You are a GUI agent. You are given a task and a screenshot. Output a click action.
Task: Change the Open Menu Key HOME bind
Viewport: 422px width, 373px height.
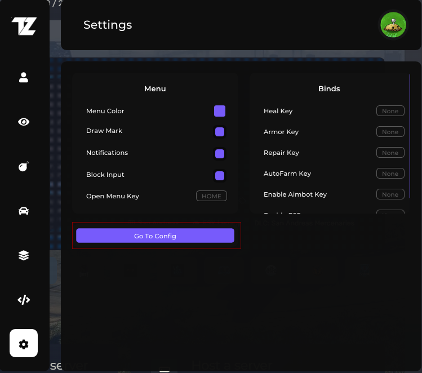[212, 196]
